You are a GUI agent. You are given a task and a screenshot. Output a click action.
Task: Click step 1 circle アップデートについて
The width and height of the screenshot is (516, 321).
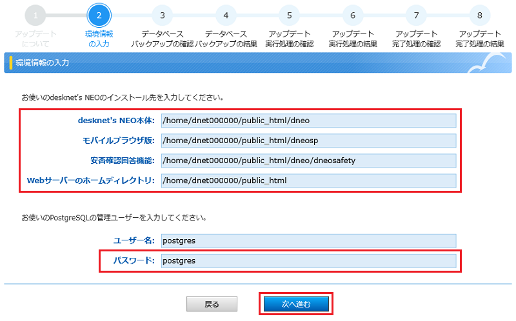click(x=35, y=15)
